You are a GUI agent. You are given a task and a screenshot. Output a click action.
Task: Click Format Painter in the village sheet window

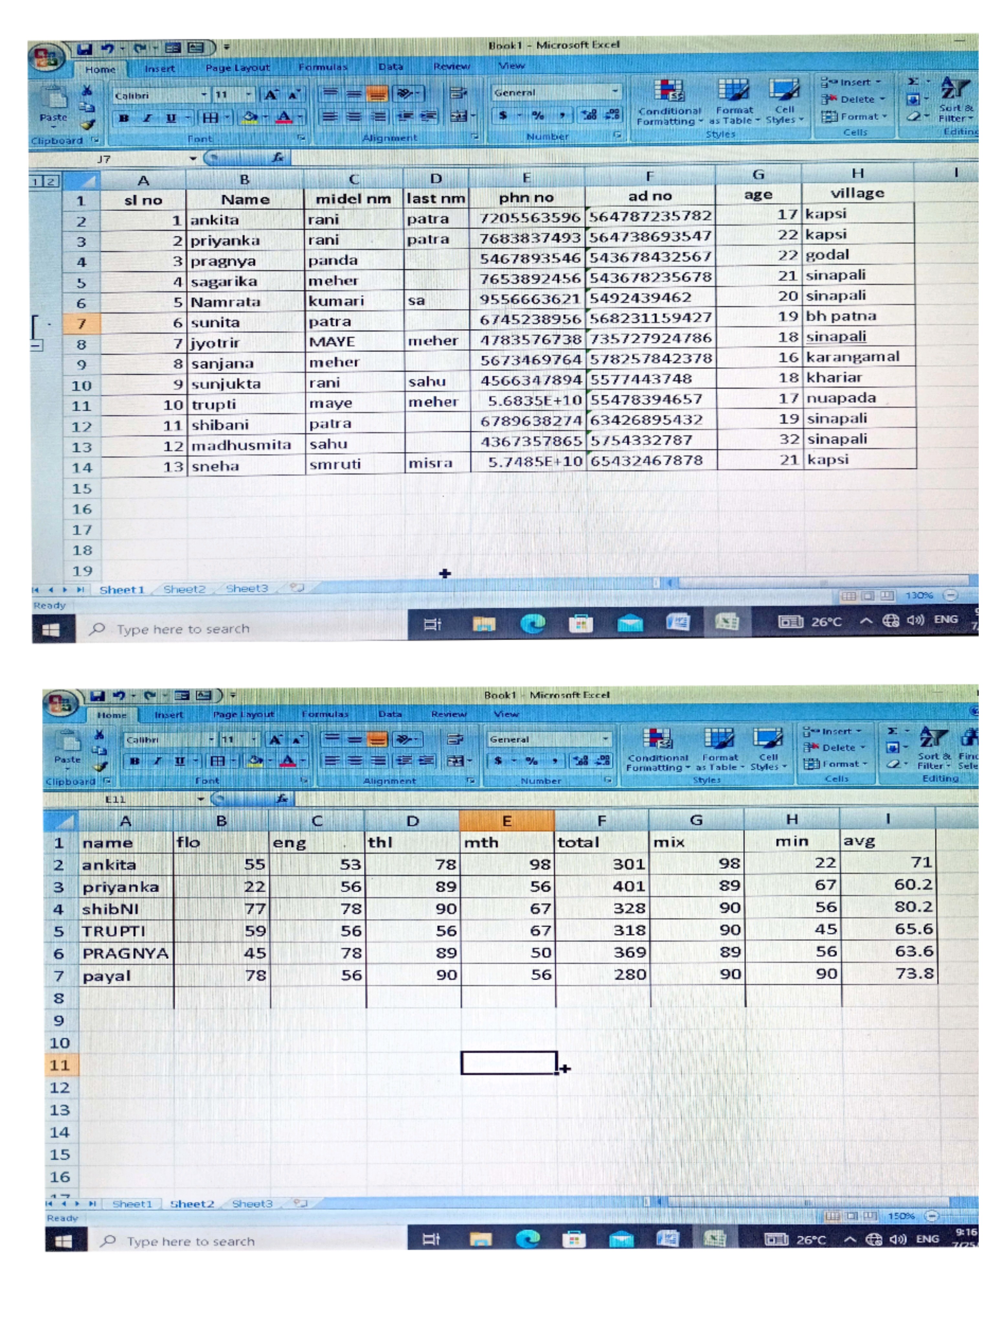point(87,125)
